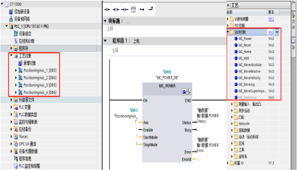Viewport: 297px width, 170px height.
Task: Click the open branch toolbar icon
Action: 142,9
